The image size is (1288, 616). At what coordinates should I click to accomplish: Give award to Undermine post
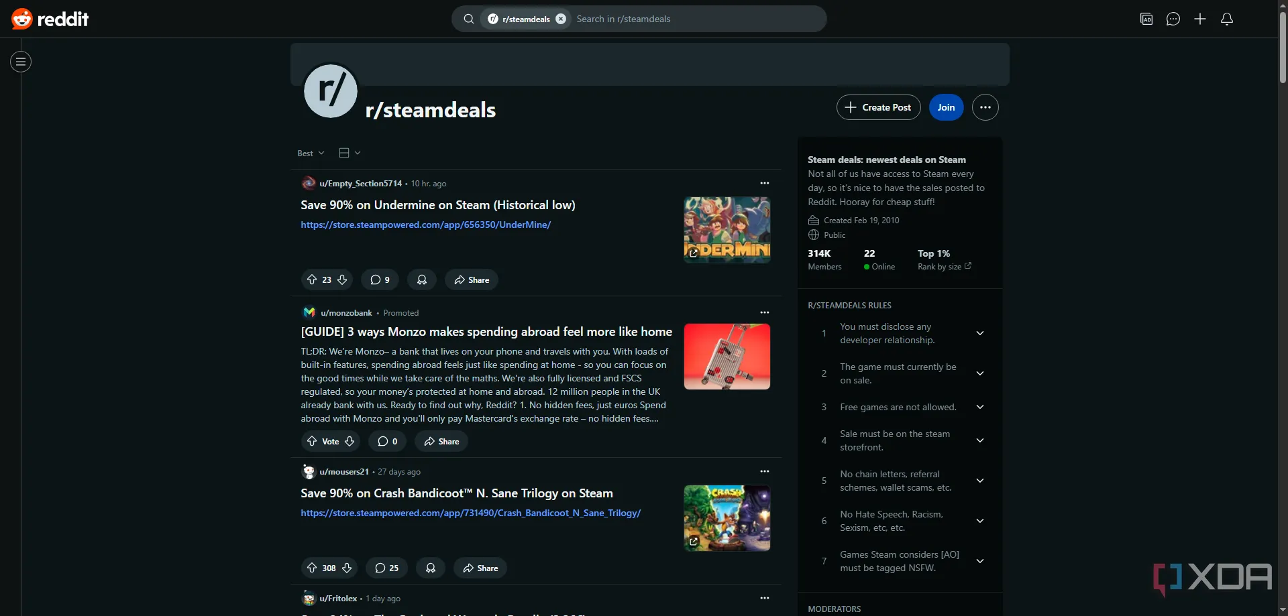(422, 280)
